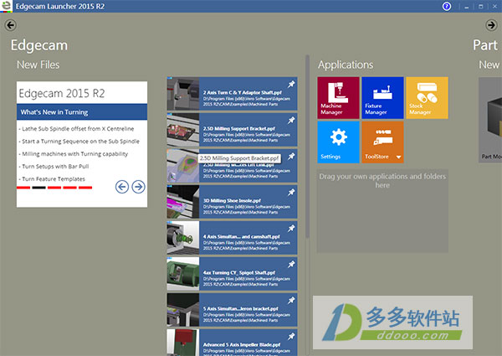Open the 4ax Turning CY Spigot Shaft thumbnail
Screen dimensions: 502x356
[x=182, y=274]
